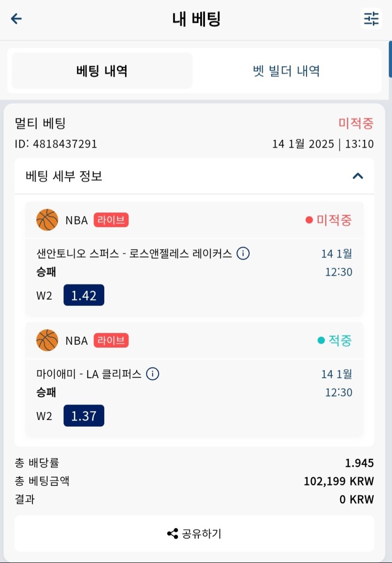The height and width of the screenshot is (563, 392).
Task: Click the 라이브 badge on the first bet
Action: tap(111, 220)
